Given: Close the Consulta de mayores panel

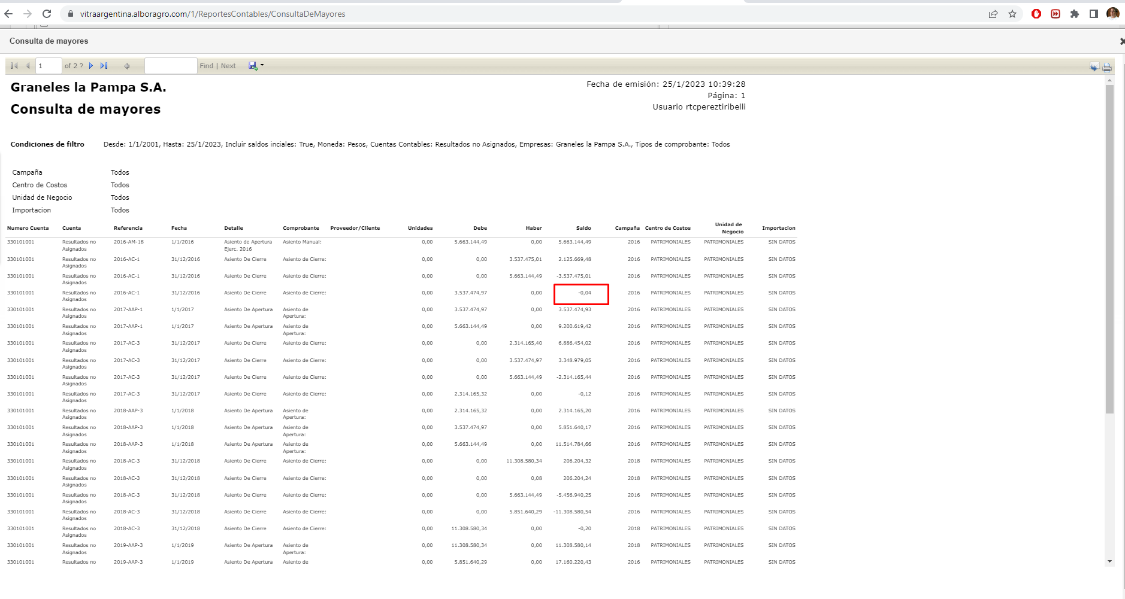Looking at the screenshot, I should tap(1122, 41).
